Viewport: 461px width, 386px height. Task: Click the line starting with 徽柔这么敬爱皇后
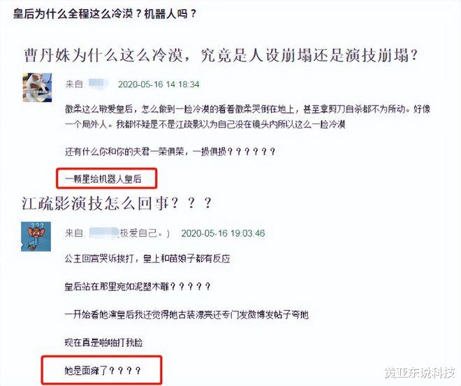click(x=248, y=109)
